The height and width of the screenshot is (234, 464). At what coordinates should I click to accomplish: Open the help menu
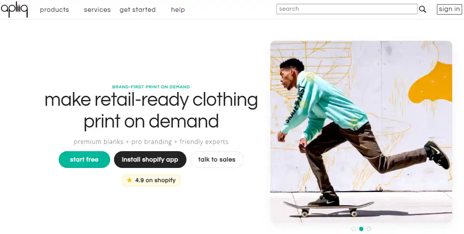(x=178, y=10)
